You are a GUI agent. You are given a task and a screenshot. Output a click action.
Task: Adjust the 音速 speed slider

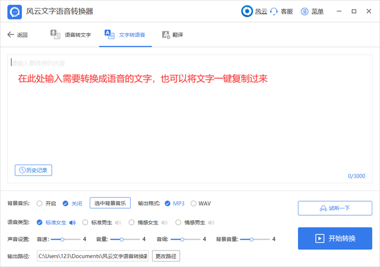coord(65,239)
